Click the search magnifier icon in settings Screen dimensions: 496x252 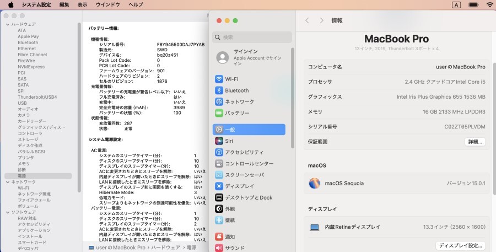click(218, 37)
